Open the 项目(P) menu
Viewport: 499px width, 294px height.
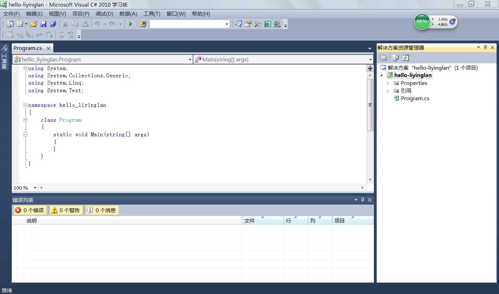point(81,14)
